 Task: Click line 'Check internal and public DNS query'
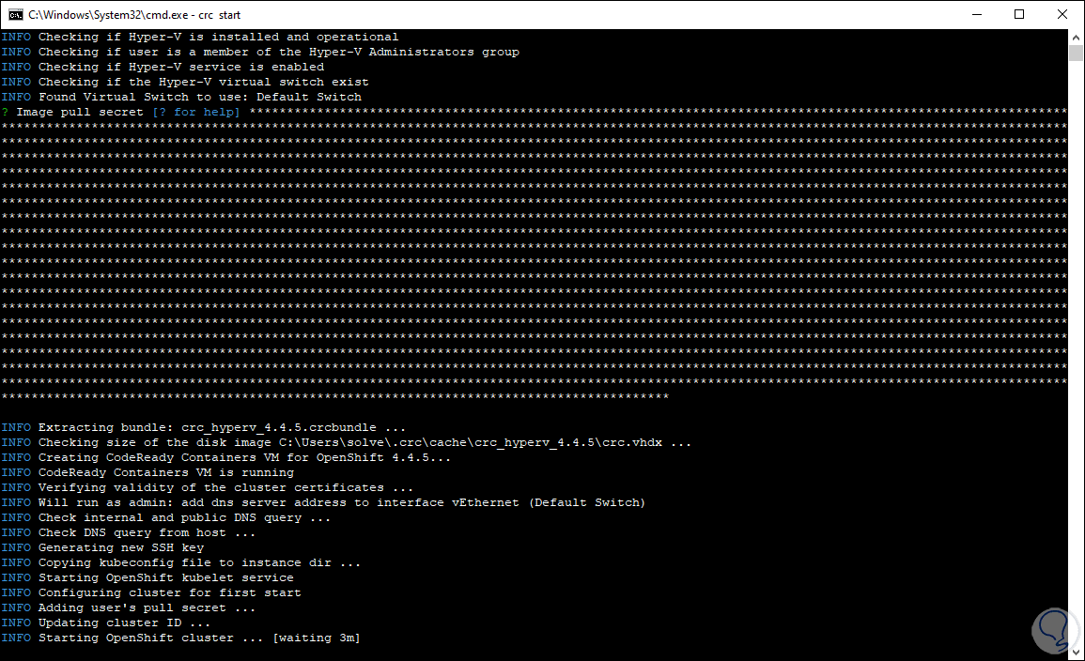[x=166, y=518]
